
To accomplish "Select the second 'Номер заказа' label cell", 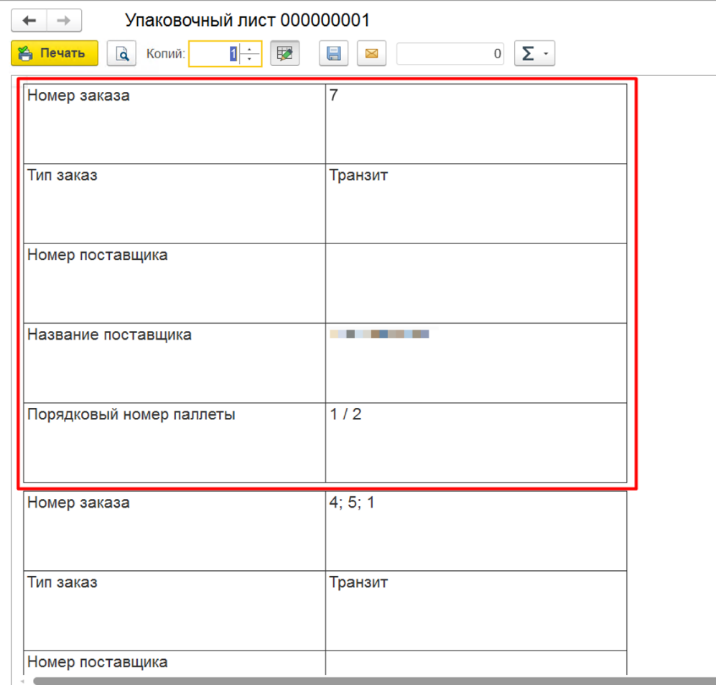I will (x=175, y=531).
